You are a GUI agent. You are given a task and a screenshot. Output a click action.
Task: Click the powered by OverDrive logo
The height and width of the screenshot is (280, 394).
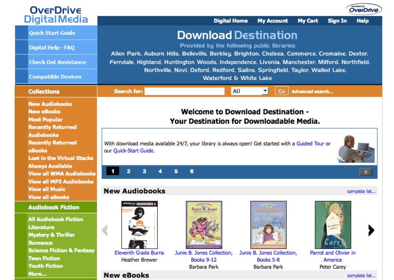click(364, 9)
